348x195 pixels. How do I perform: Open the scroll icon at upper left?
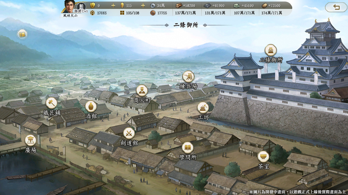tap(22, 35)
